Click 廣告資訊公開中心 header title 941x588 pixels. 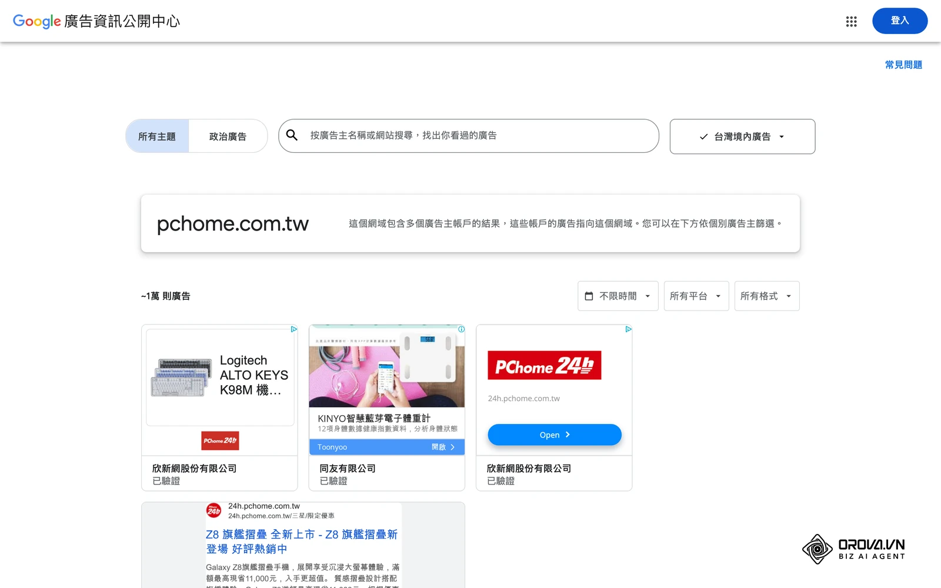pyautogui.click(x=122, y=21)
